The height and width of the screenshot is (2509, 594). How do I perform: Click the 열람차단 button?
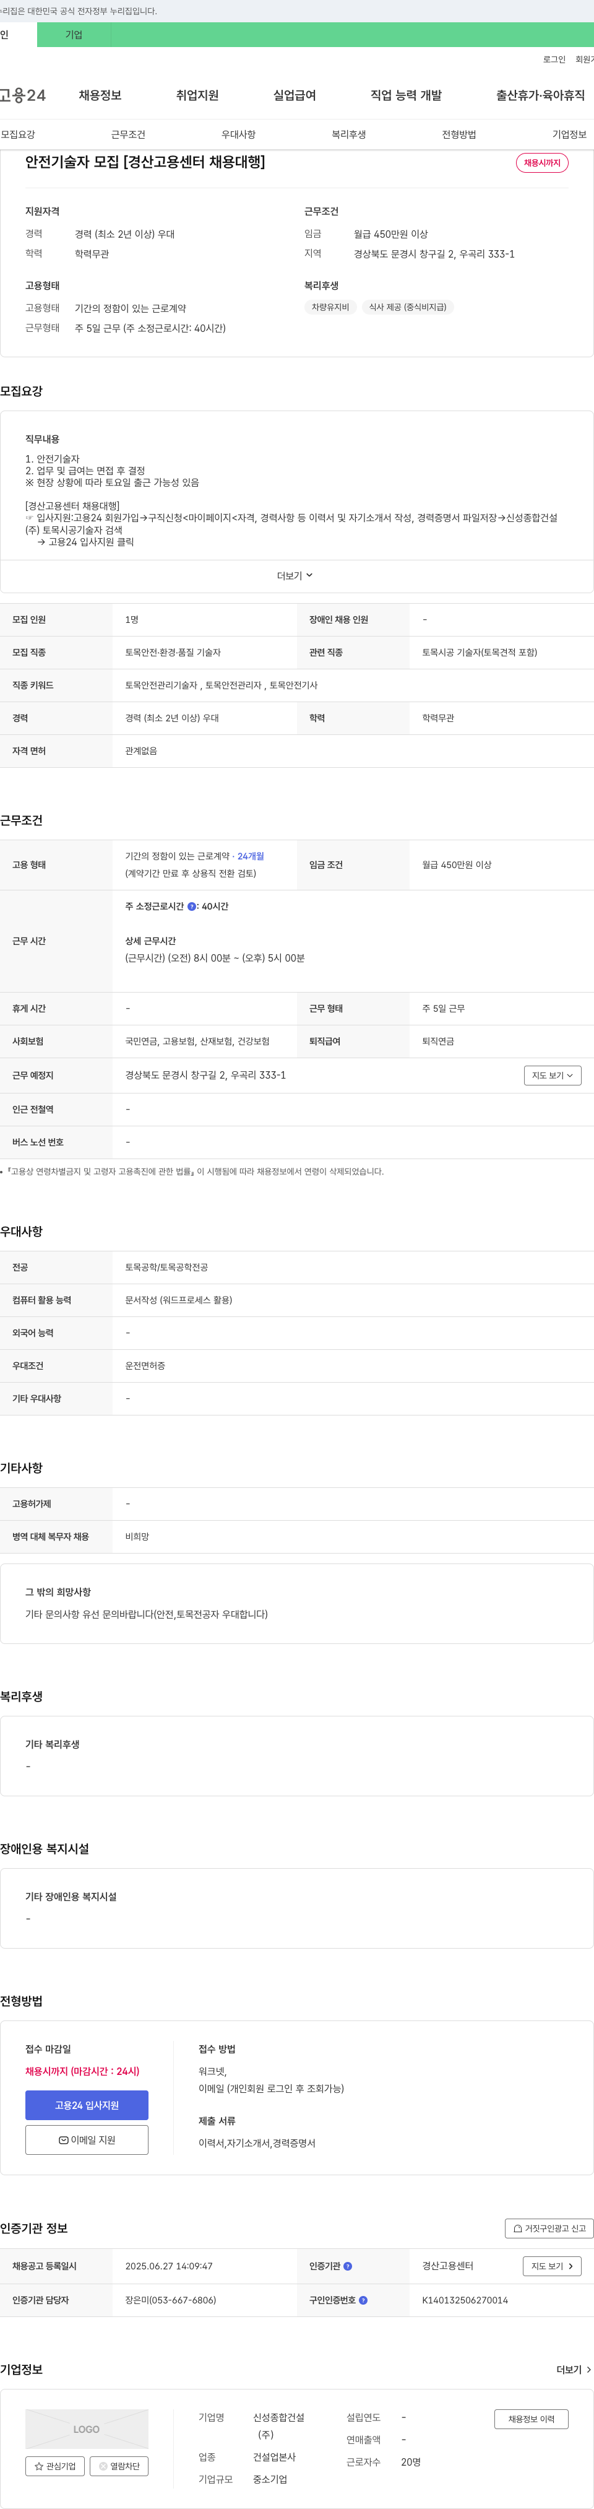(119, 2466)
